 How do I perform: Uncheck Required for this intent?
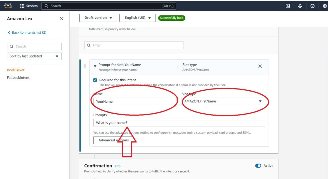96,80
